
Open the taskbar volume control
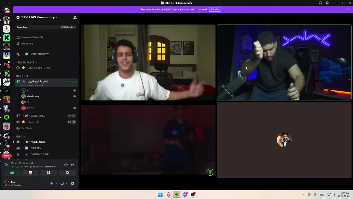tap(333, 195)
